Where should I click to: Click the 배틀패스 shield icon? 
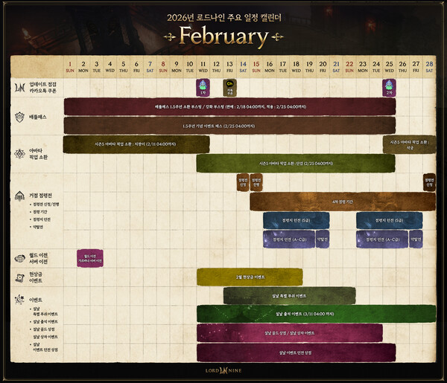[x=18, y=118]
